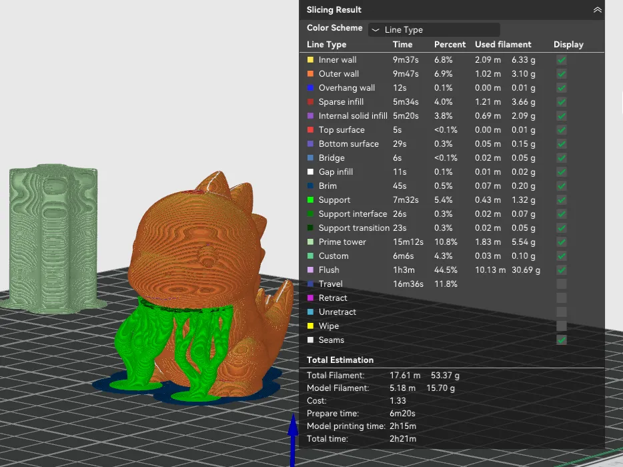
Task: Select the Custom line type label
Action: point(334,256)
